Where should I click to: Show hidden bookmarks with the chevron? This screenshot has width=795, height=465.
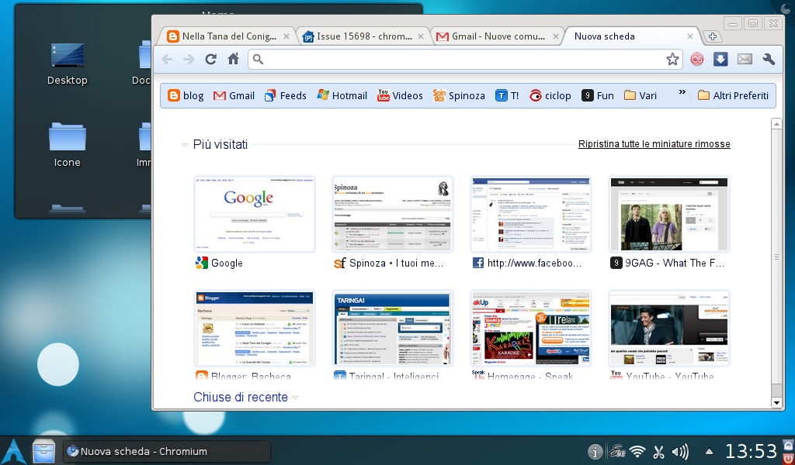[682, 92]
